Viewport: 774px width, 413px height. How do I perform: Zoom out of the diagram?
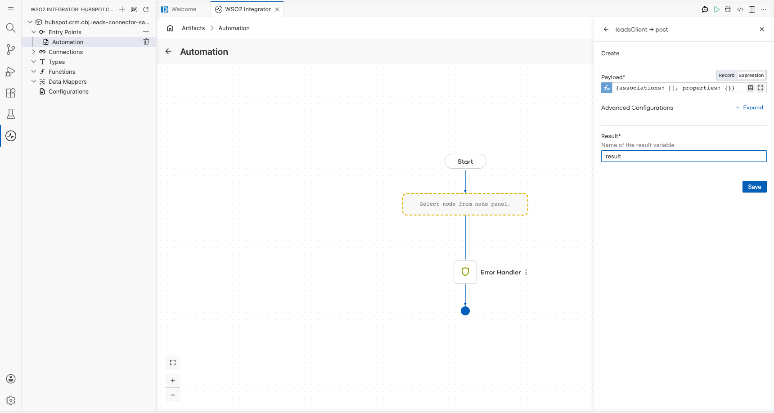coord(173,395)
